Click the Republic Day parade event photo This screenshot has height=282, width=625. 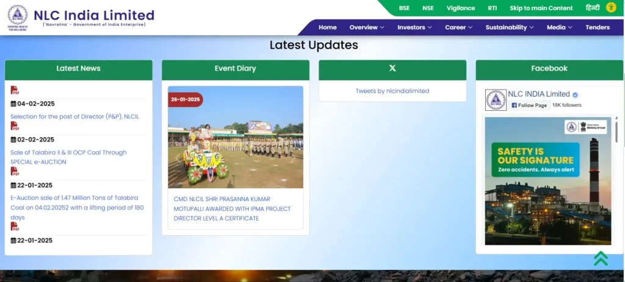tap(236, 137)
